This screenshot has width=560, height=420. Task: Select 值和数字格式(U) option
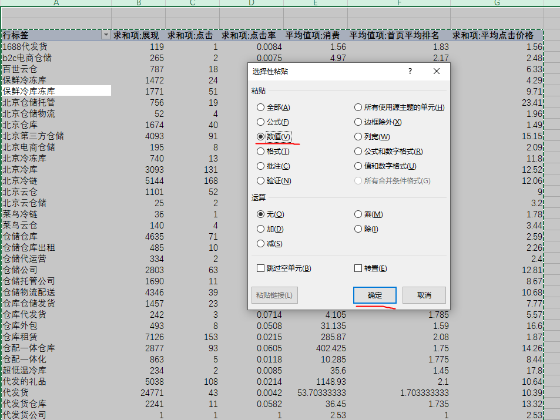click(358, 166)
